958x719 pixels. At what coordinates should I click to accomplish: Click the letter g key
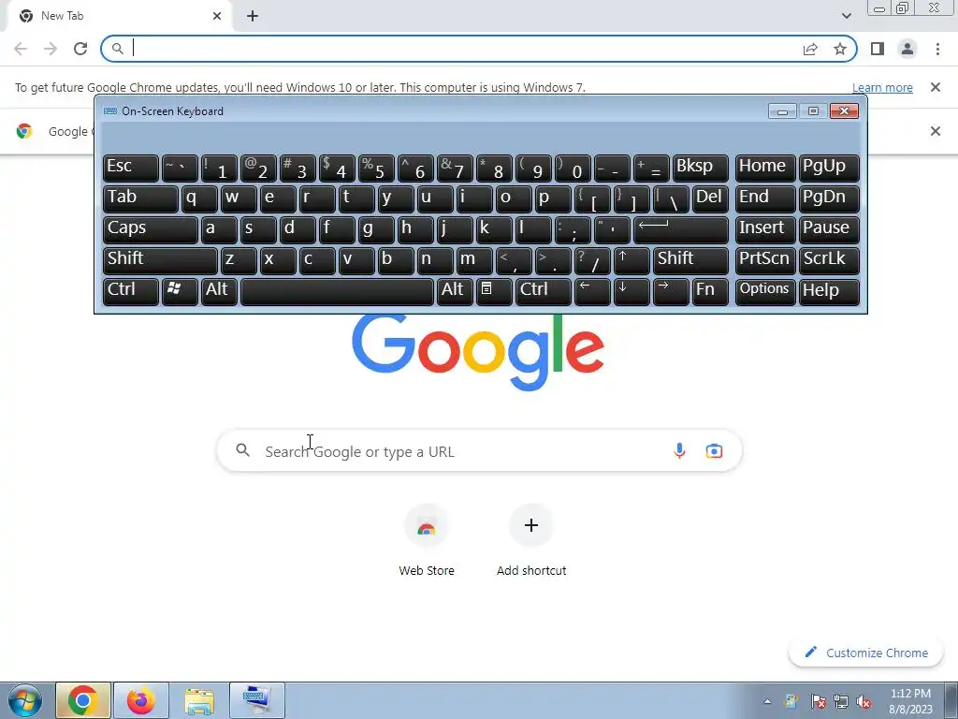pyautogui.click(x=376, y=229)
